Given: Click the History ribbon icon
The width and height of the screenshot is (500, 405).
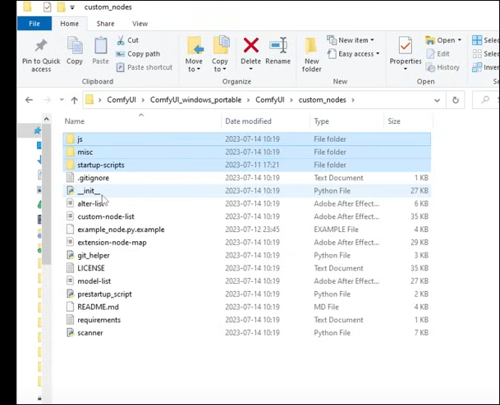Looking at the screenshot, I should click(431, 67).
